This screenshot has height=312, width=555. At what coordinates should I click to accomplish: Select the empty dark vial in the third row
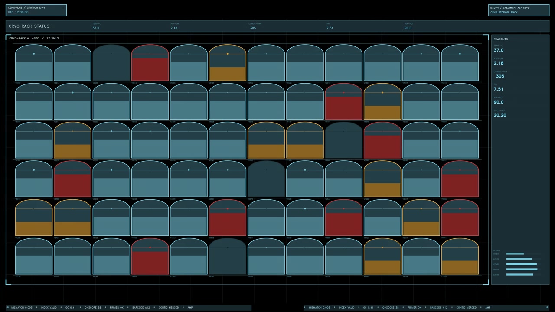[x=344, y=140]
